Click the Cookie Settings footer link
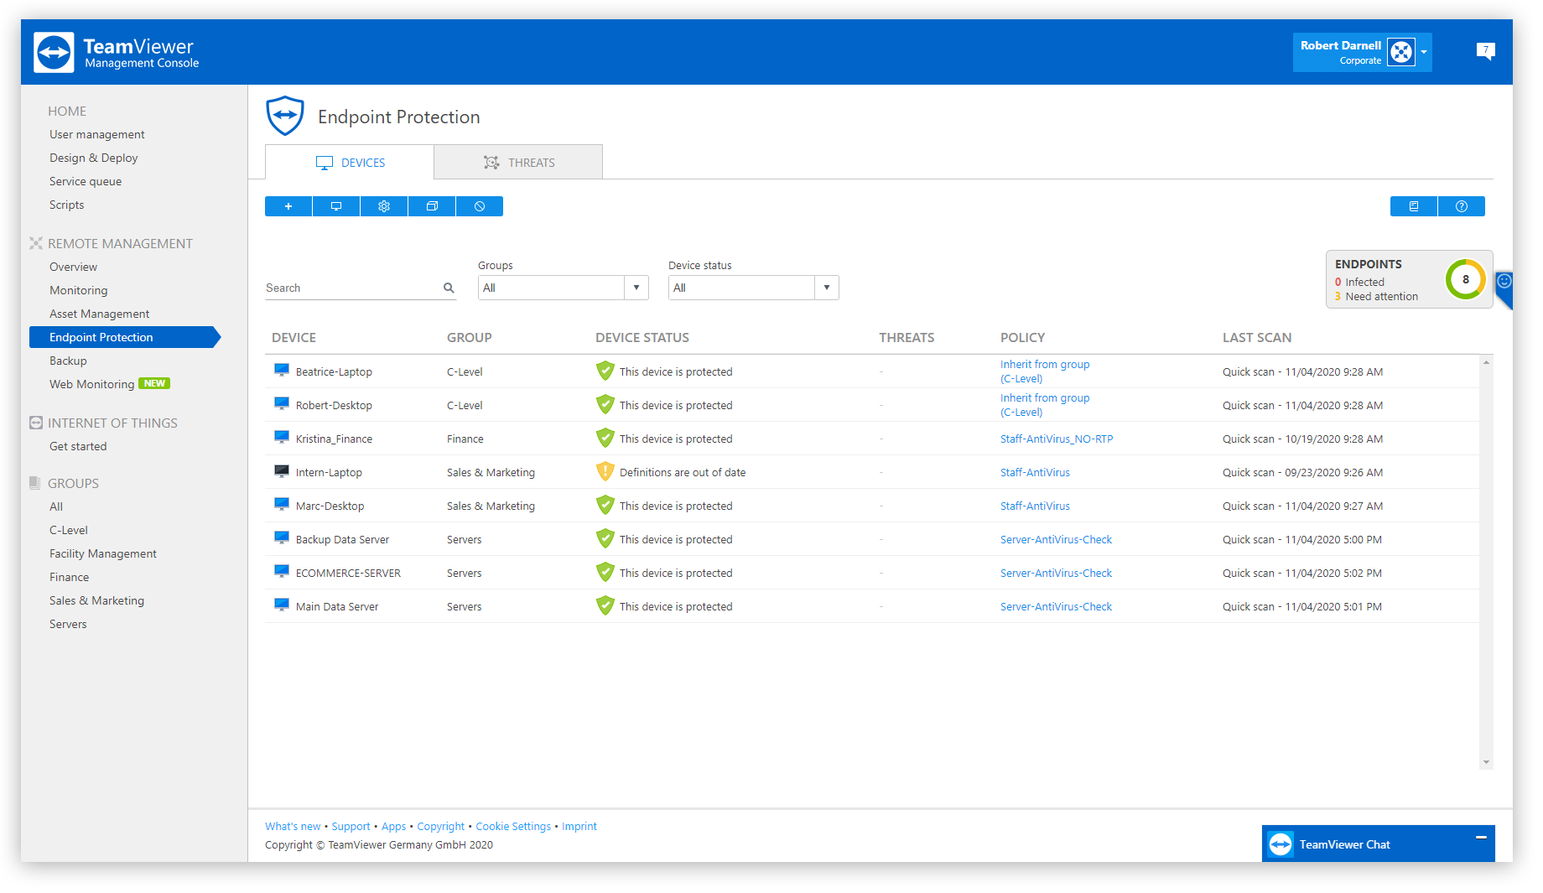This screenshot has width=1543, height=893. [x=513, y=826]
